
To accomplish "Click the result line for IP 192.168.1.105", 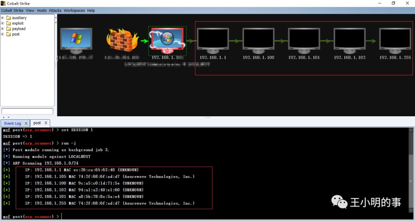I will [99, 176].
